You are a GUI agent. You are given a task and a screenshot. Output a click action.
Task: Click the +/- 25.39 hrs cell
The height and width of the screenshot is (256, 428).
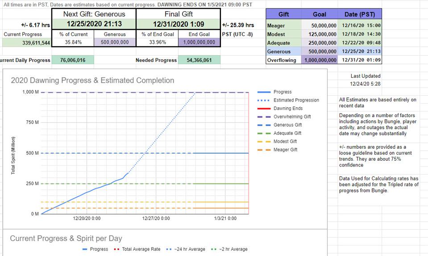pyautogui.click(x=238, y=25)
